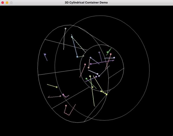Select the cyan particle at the triangle's bottom corner

click(x=77, y=57)
